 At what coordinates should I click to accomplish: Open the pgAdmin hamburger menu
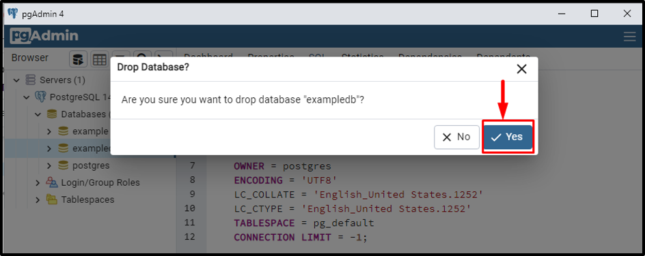pos(629,37)
